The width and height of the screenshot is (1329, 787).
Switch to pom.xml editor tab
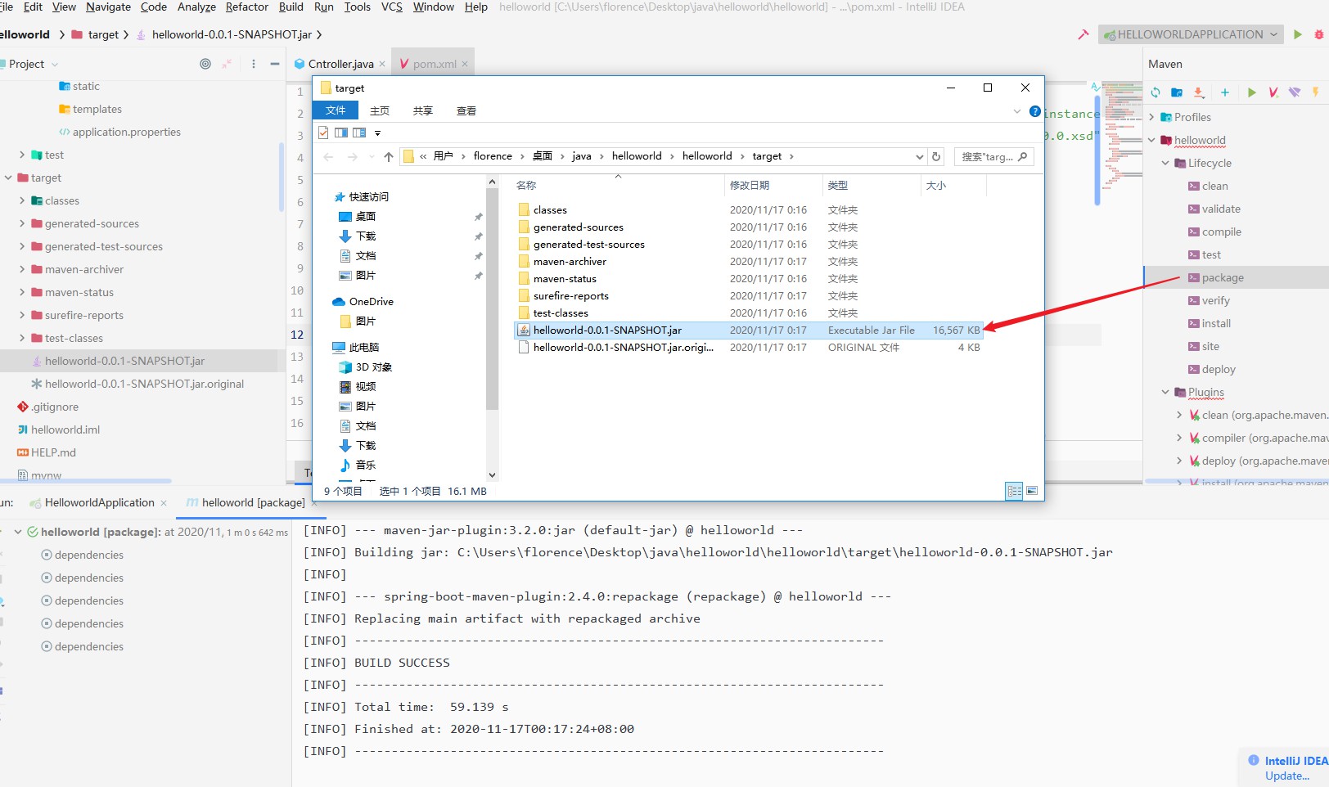435,64
